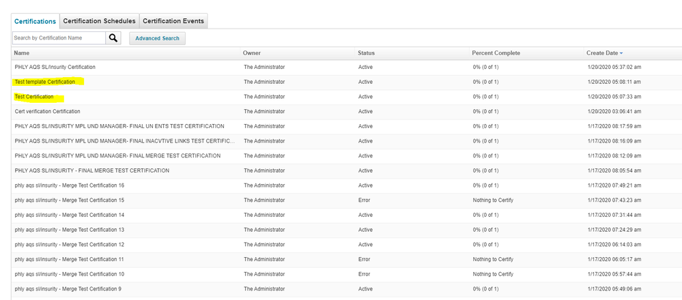
Task: Click the magnifying glass search icon
Action: coord(113,38)
